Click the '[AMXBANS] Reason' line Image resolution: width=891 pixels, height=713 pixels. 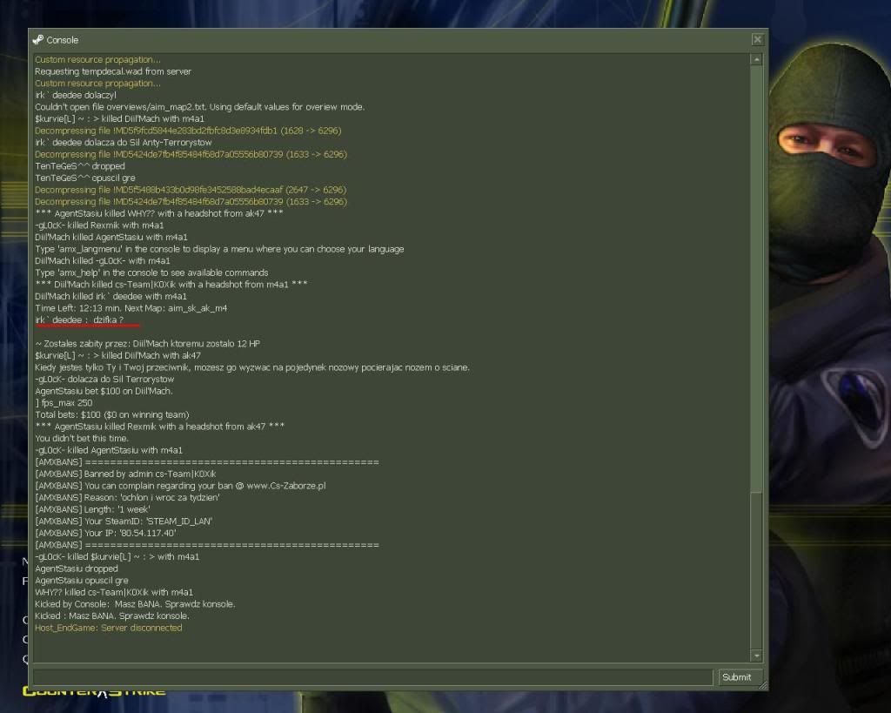click(x=127, y=497)
